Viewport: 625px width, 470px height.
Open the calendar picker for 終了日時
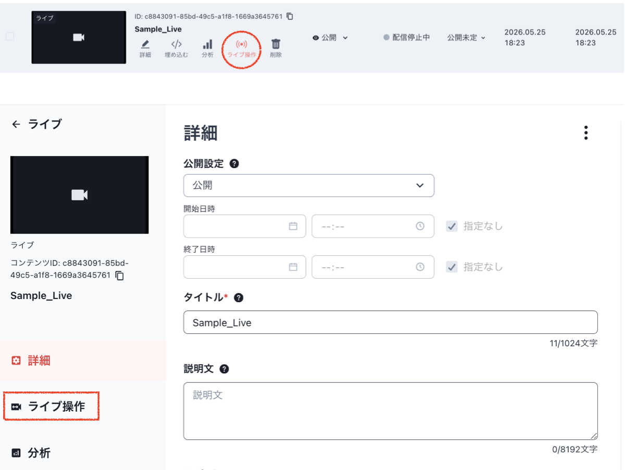pos(293,267)
